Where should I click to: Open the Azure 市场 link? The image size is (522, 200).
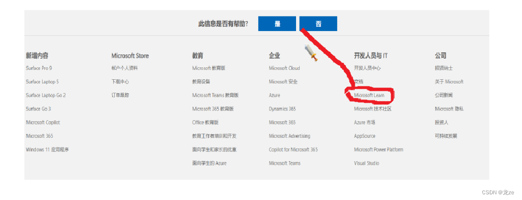[365, 123]
